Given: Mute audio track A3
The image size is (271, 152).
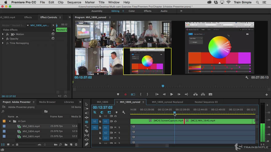Looking at the screenshot, I should pos(115,138).
